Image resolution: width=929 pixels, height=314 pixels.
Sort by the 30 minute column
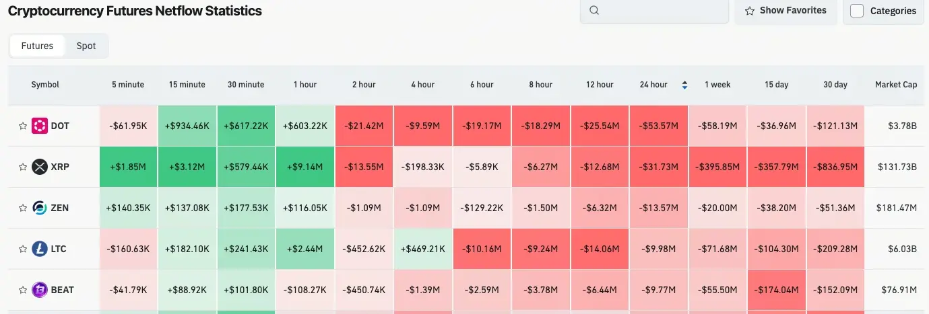tap(246, 85)
